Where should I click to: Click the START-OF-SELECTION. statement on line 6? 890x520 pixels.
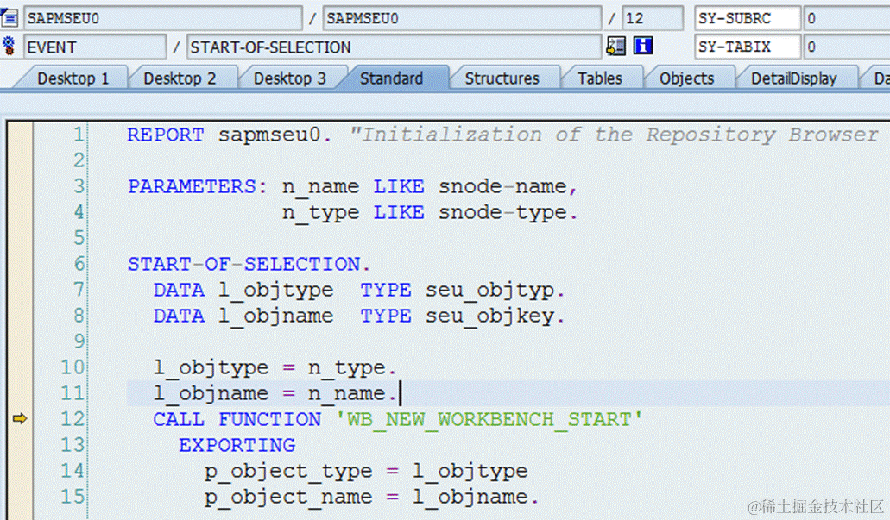(x=249, y=264)
